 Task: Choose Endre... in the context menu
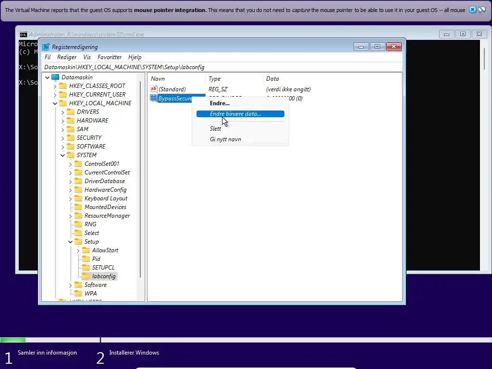click(240, 103)
